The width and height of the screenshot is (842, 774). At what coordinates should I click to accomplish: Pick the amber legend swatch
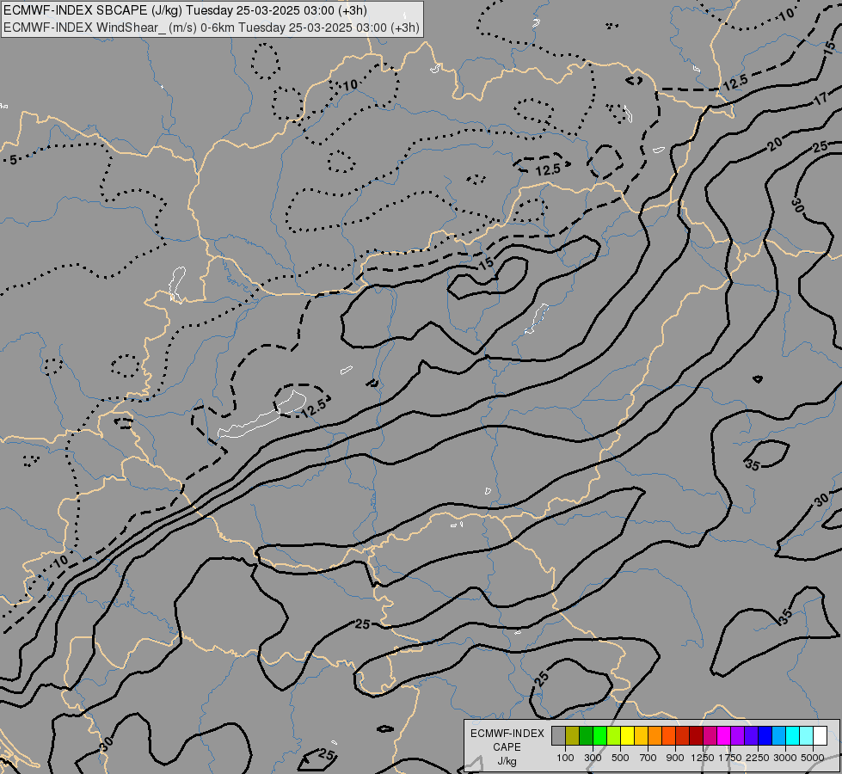tap(641, 736)
